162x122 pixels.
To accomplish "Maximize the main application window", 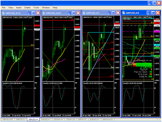I will (154, 3).
